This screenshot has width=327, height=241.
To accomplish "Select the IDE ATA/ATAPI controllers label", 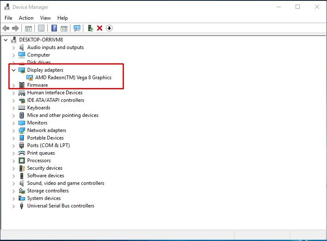I will pyautogui.click(x=56, y=100).
